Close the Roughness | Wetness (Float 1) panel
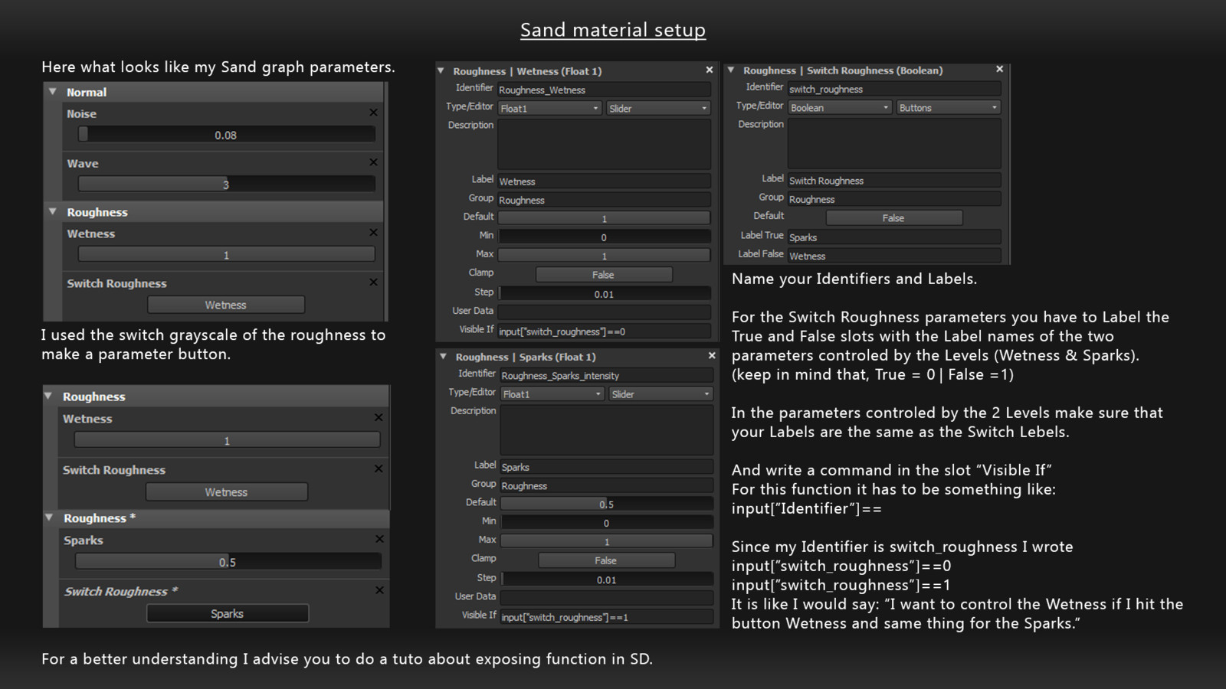1226x689 pixels. tap(709, 70)
